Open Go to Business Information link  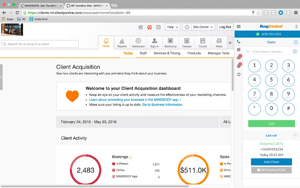pyautogui.click(x=163, y=104)
